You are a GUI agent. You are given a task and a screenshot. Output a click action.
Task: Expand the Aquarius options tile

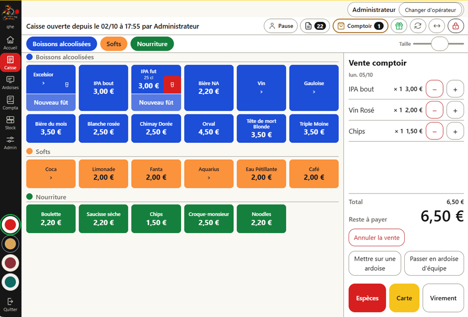tap(209, 174)
